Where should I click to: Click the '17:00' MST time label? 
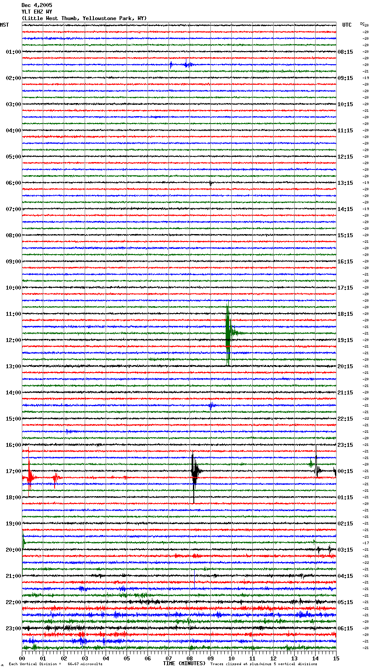click(14, 471)
